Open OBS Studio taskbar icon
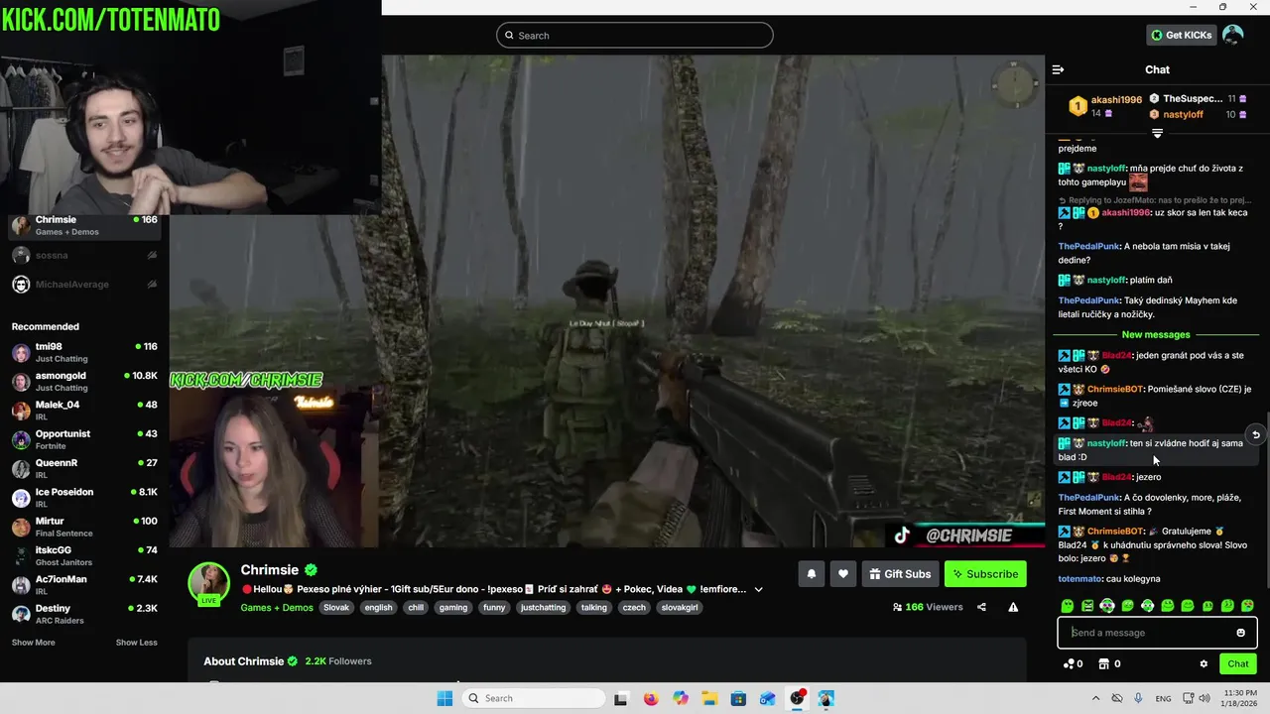 797,698
